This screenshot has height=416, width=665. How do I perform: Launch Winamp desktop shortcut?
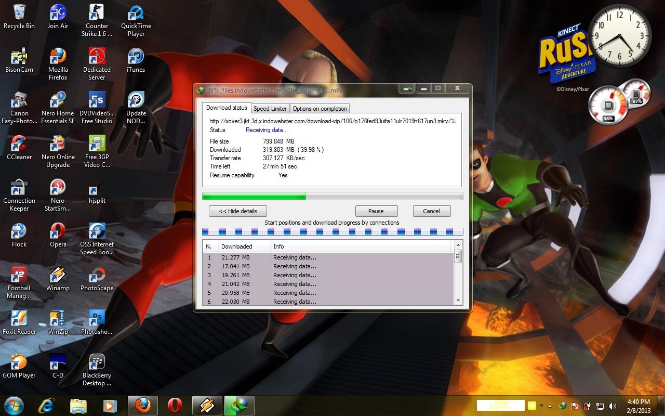coord(58,279)
